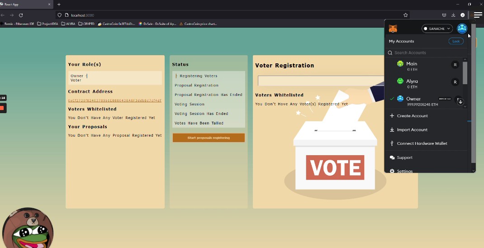
Task: Open MetaMask Settings
Action: 404,171
